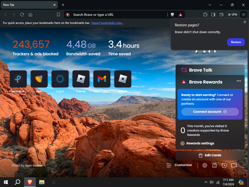Open a new tab with the plus button
The image size is (249, 187).
[x=63, y=5]
